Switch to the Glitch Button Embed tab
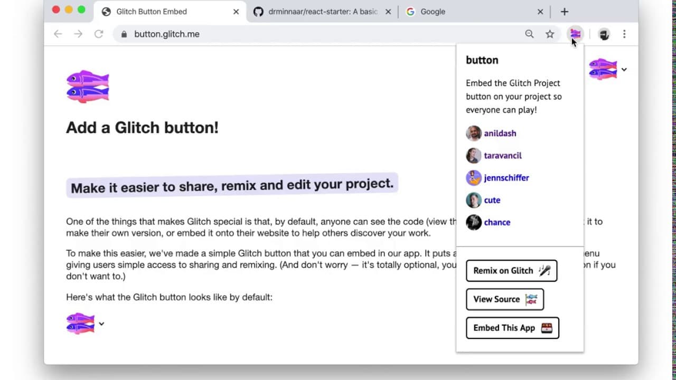This screenshot has height=380, width=676. (170, 12)
